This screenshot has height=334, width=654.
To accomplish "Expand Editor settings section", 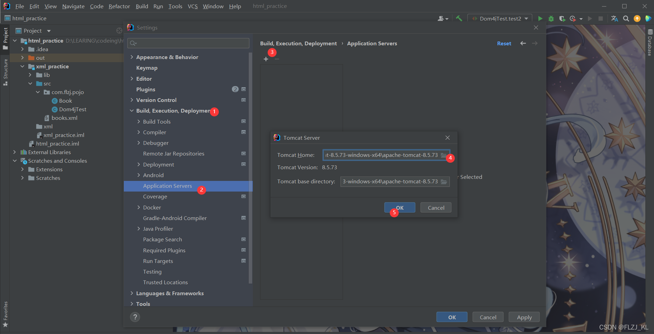I will click(x=132, y=79).
